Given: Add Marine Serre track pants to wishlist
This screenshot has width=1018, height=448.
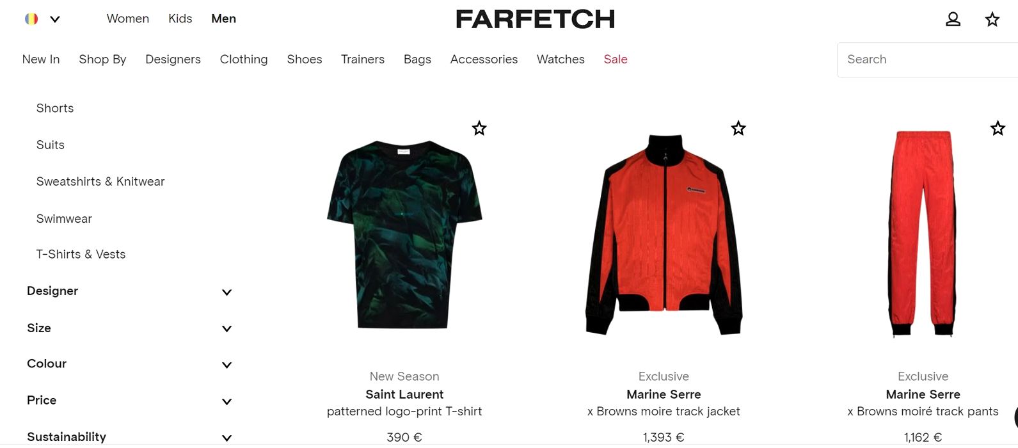Looking at the screenshot, I should pyautogui.click(x=998, y=129).
